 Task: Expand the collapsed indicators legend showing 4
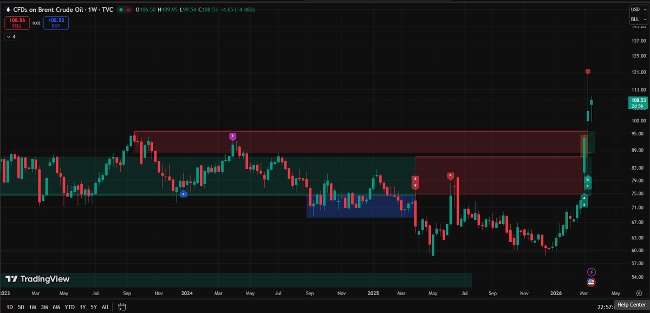(x=11, y=37)
